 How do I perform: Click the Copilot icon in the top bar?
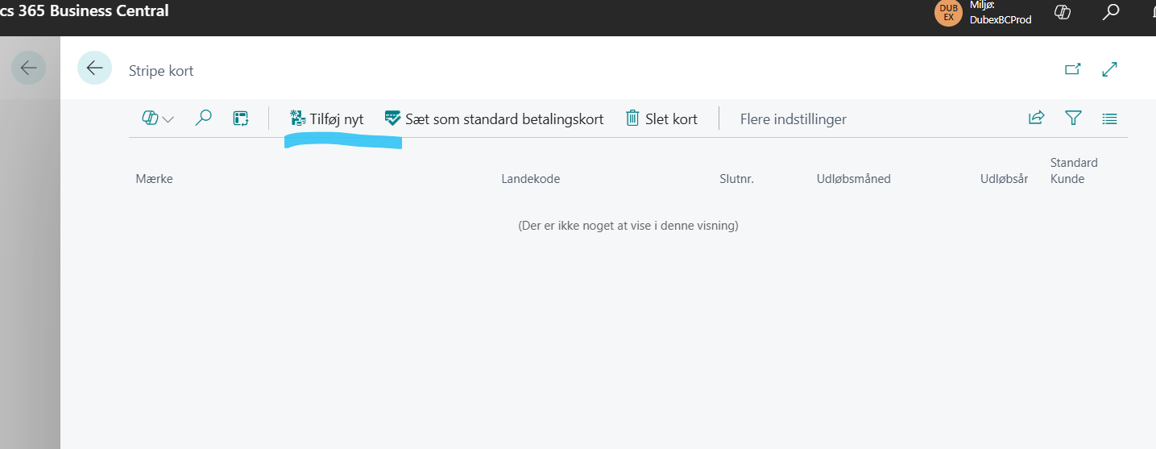tap(1062, 12)
